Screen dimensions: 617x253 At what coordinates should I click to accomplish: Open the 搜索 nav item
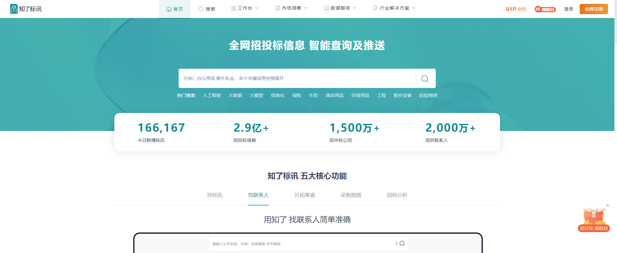click(207, 9)
